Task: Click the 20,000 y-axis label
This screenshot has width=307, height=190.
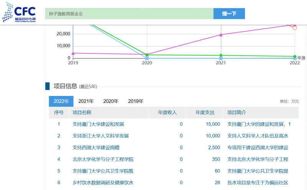Action: point(63,34)
